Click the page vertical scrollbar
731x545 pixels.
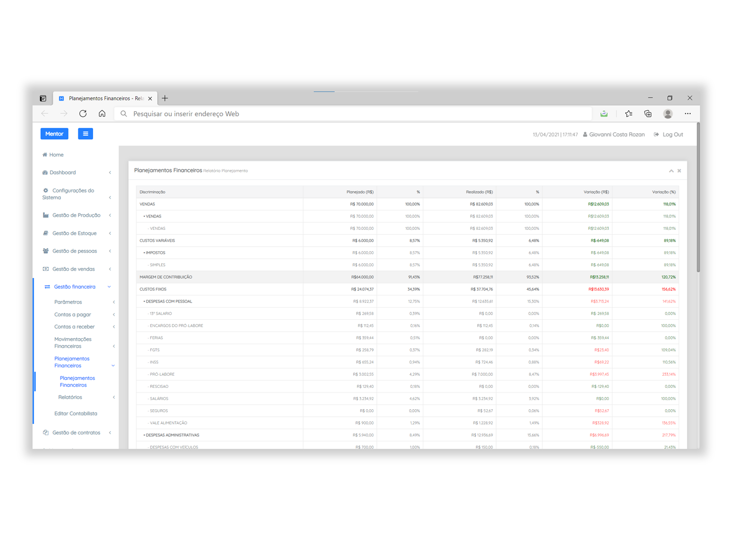698,198
